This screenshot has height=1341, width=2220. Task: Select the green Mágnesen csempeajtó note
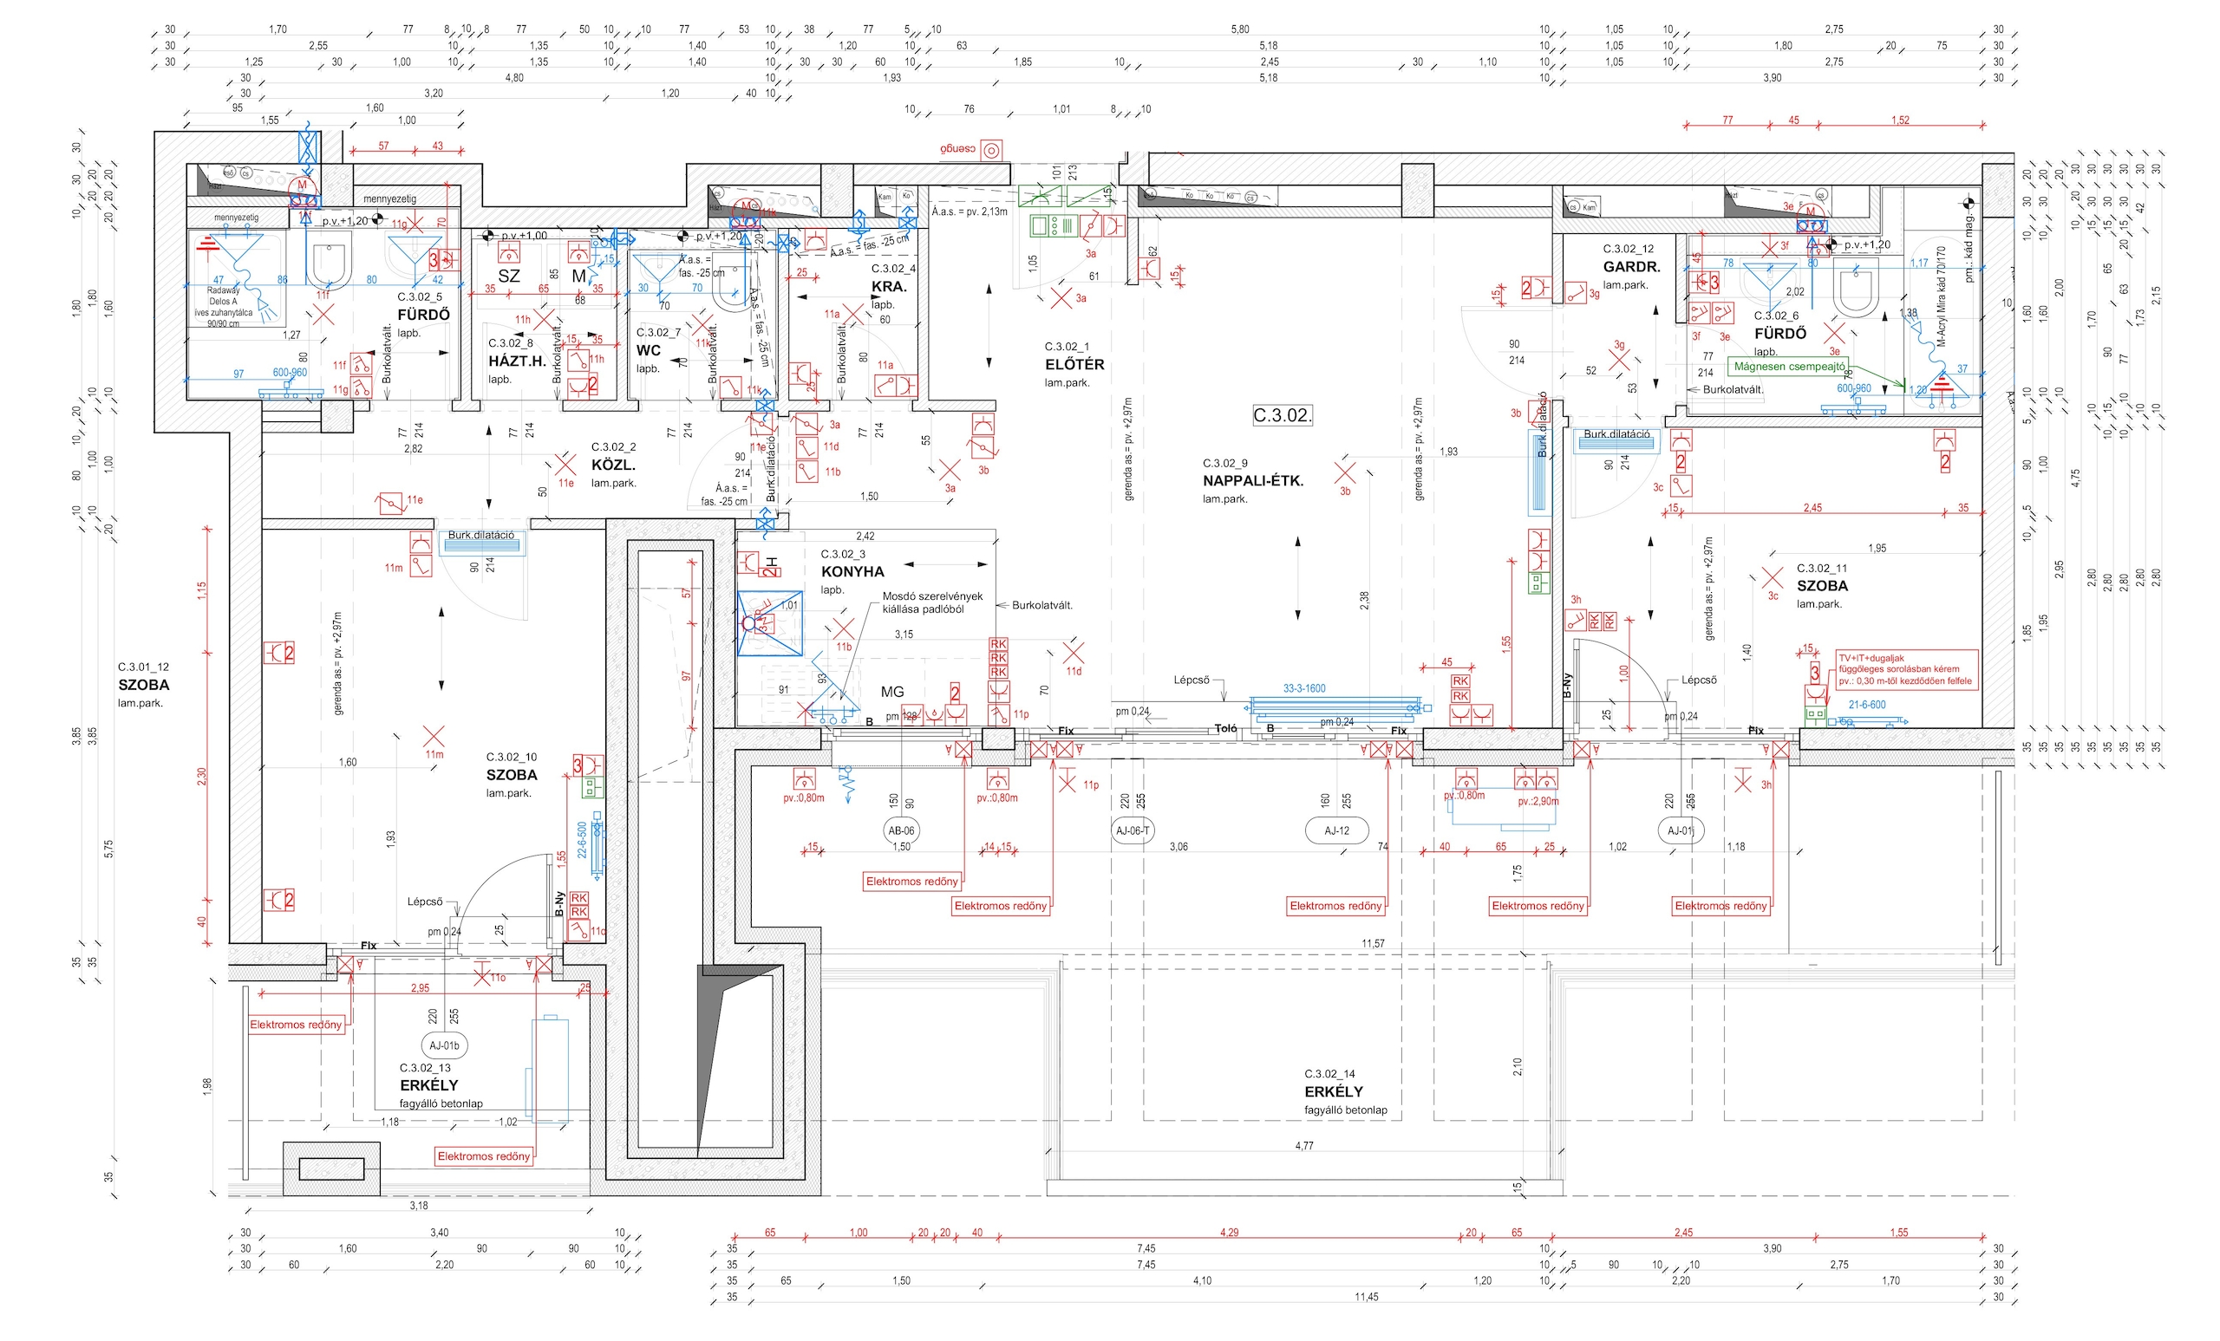pos(1789,367)
